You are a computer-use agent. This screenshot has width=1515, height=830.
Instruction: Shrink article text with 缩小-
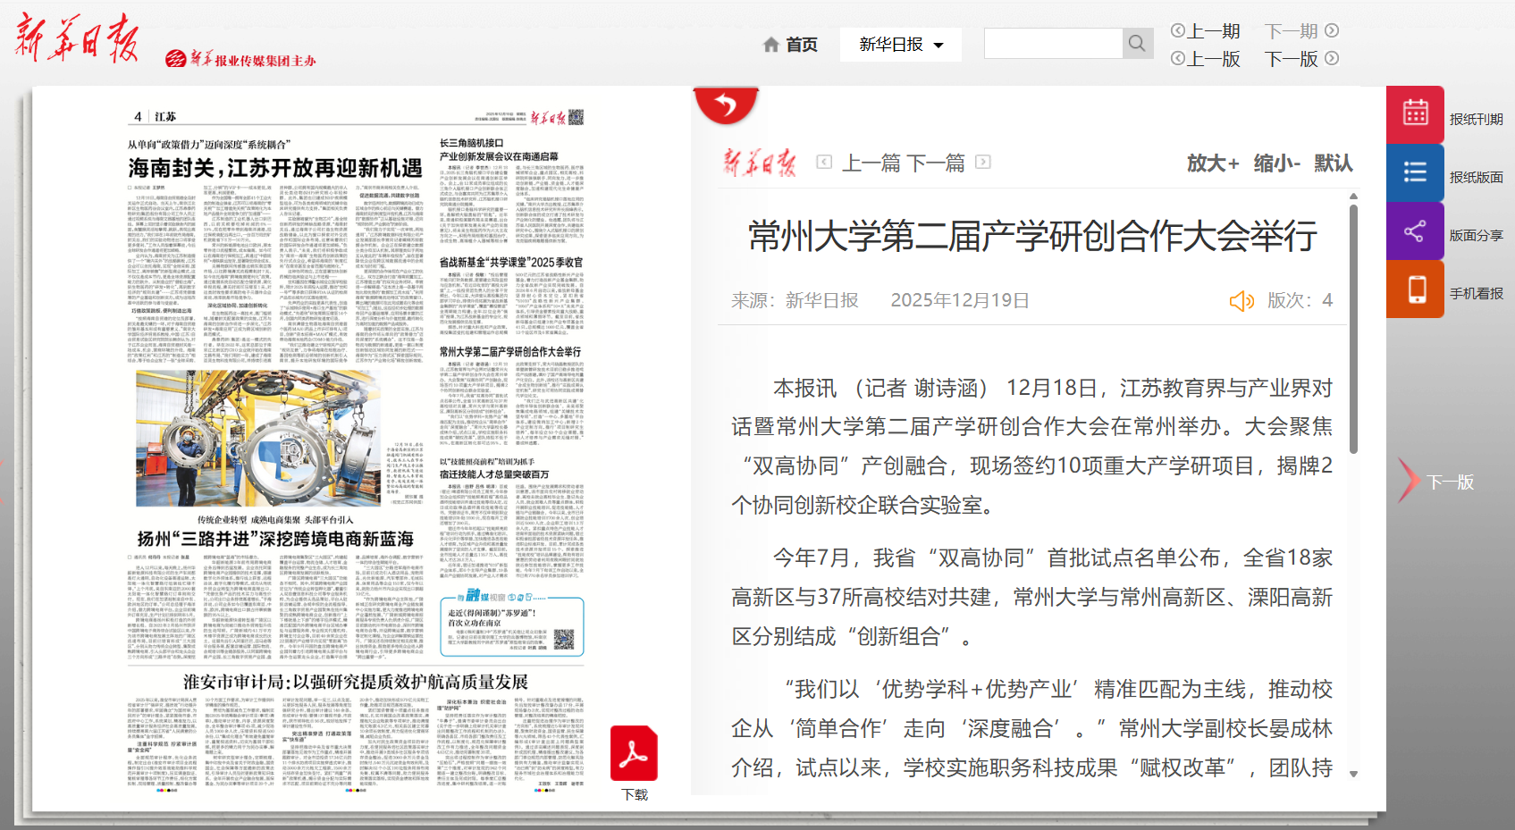(x=1276, y=163)
